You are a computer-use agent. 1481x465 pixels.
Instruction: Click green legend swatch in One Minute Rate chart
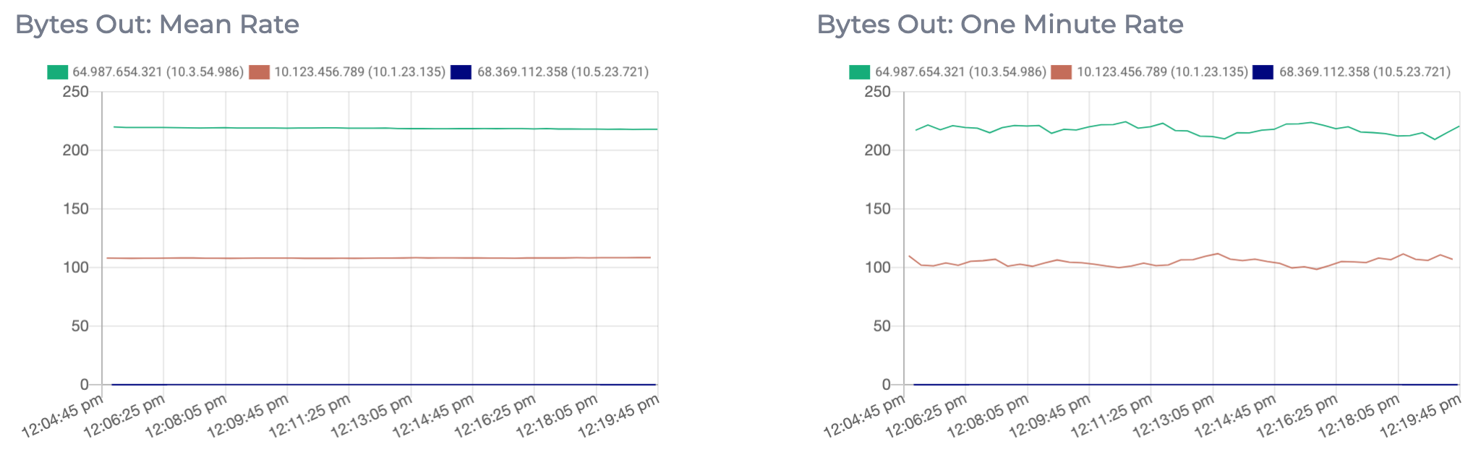point(859,72)
